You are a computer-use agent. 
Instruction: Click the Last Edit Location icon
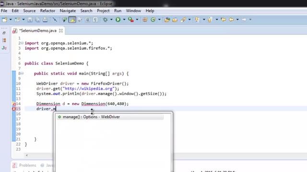[223, 20]
